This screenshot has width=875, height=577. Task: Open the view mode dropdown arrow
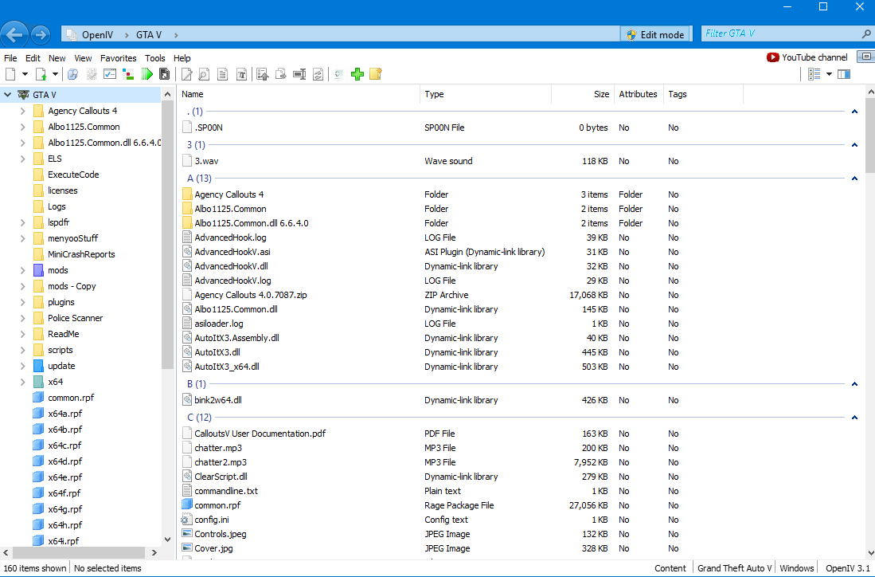[x=829, y=74]
